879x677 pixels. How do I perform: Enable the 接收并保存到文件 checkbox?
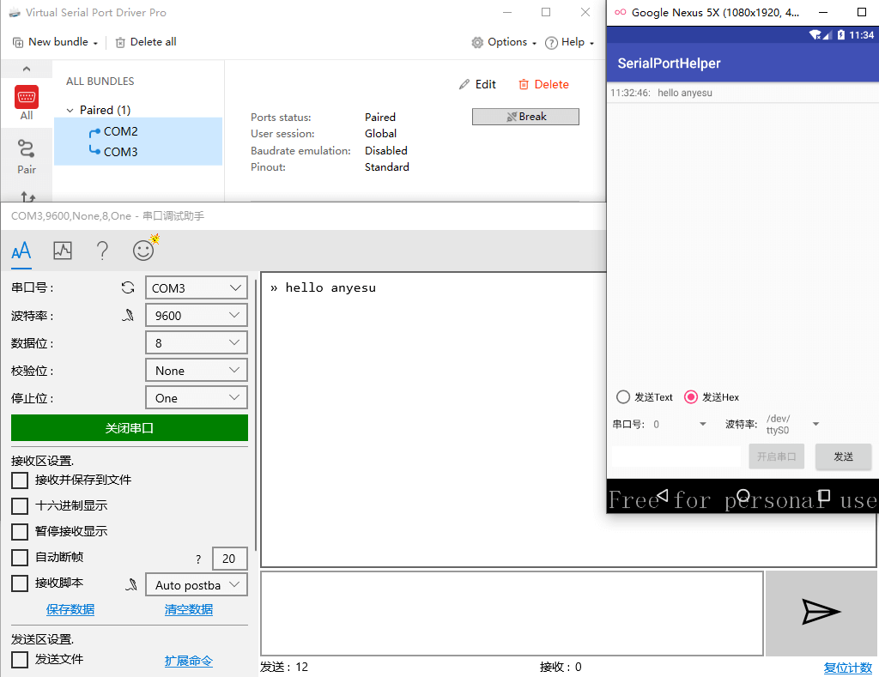pyautogui.click(x=20, y=481)
